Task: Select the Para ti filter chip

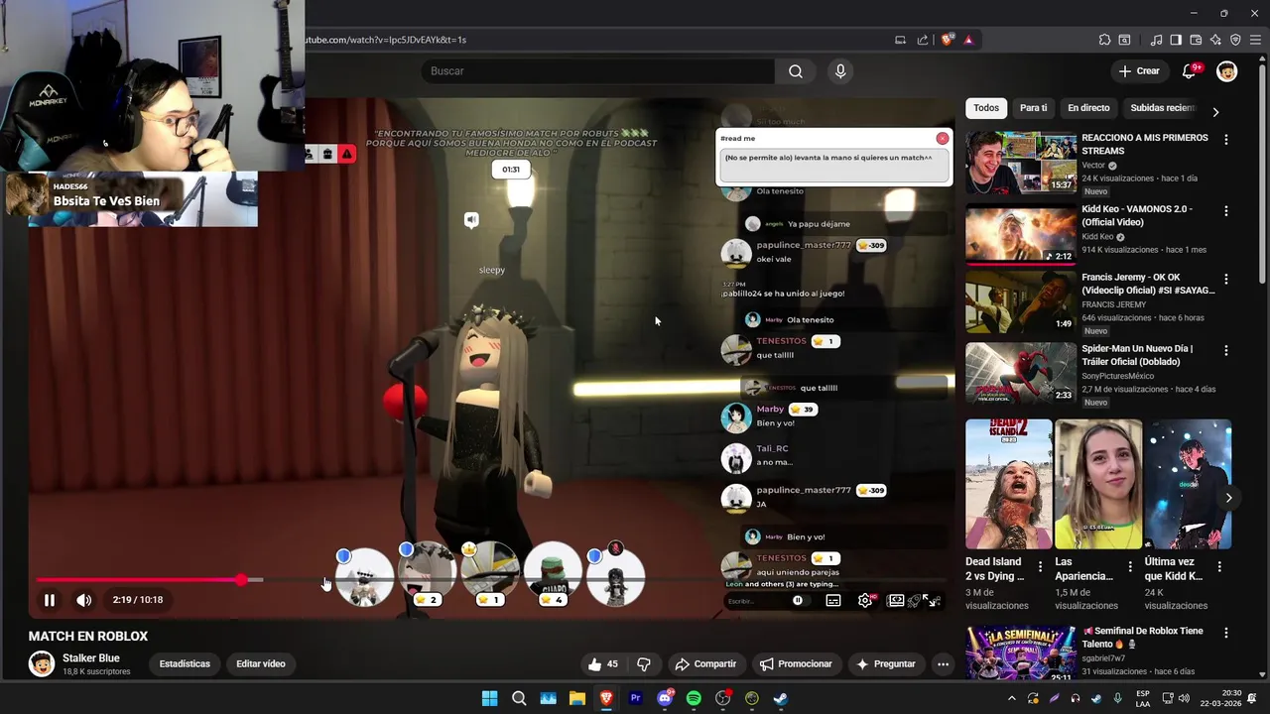Action: (x=1033, y=108)
